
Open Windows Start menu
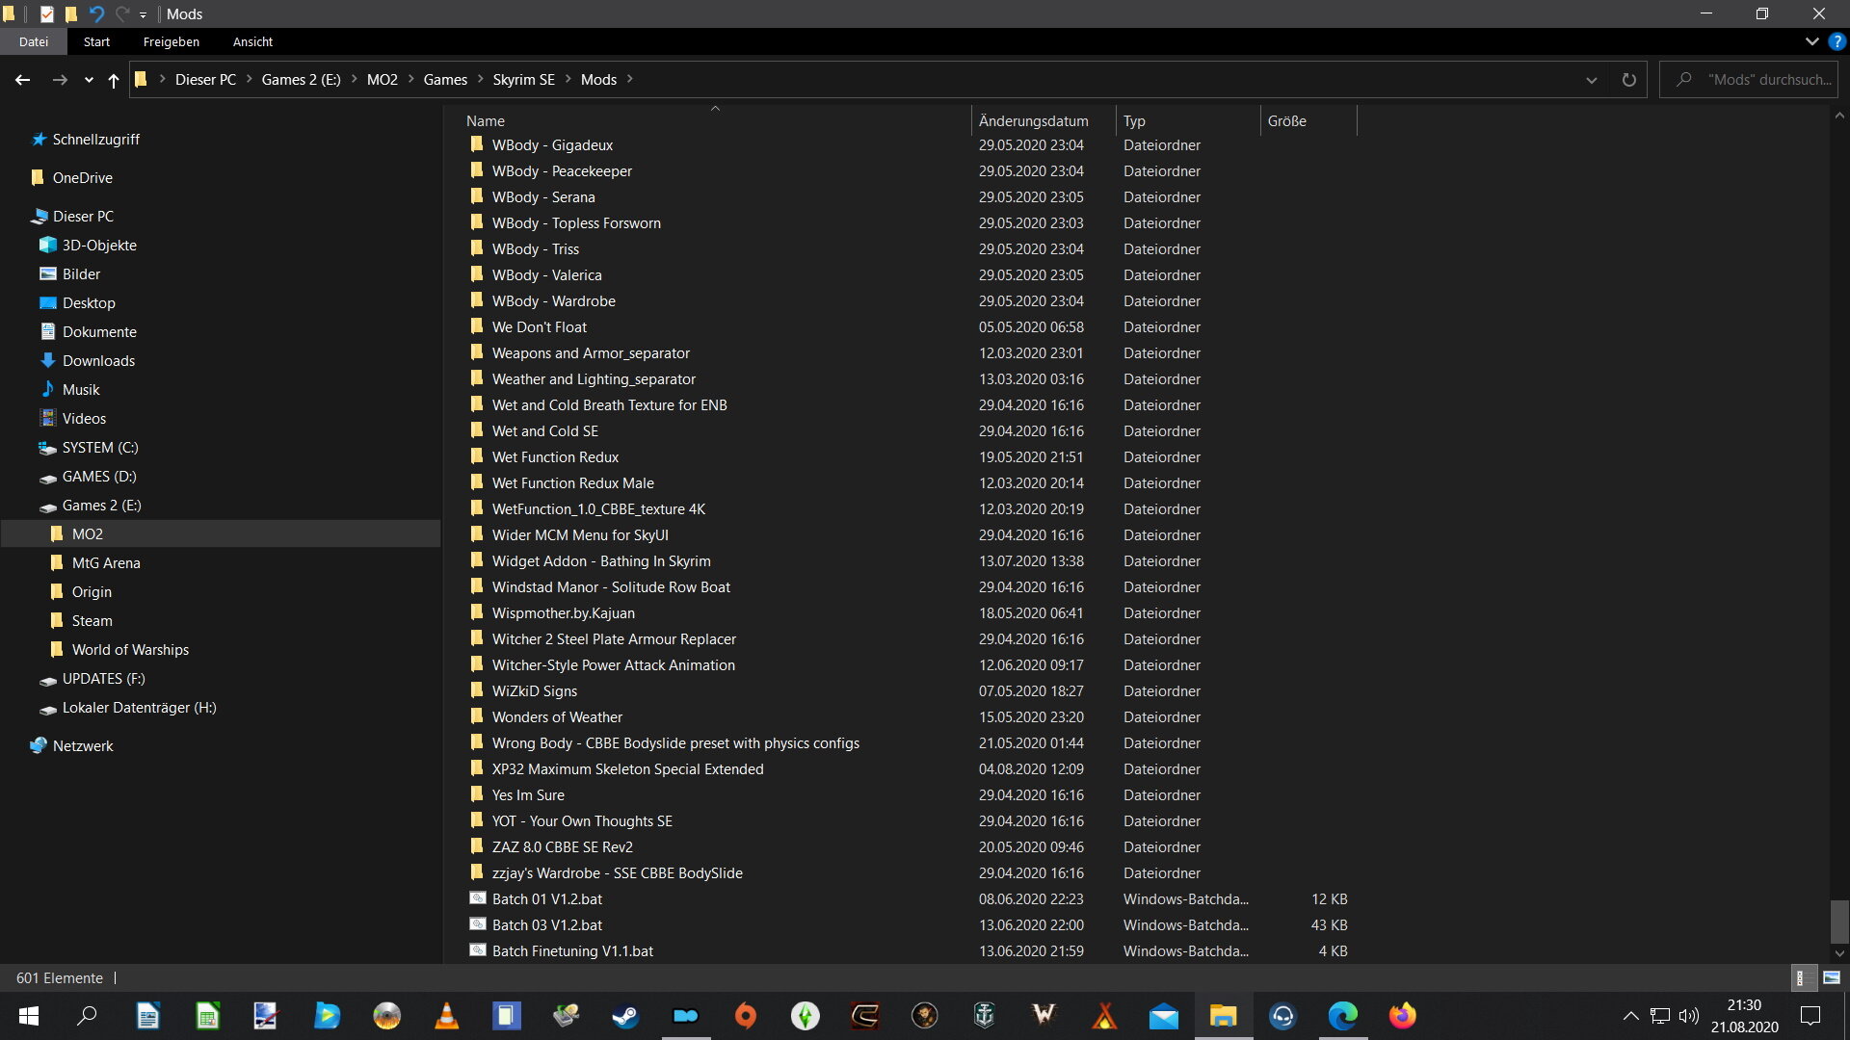[x=29, y=1016]
